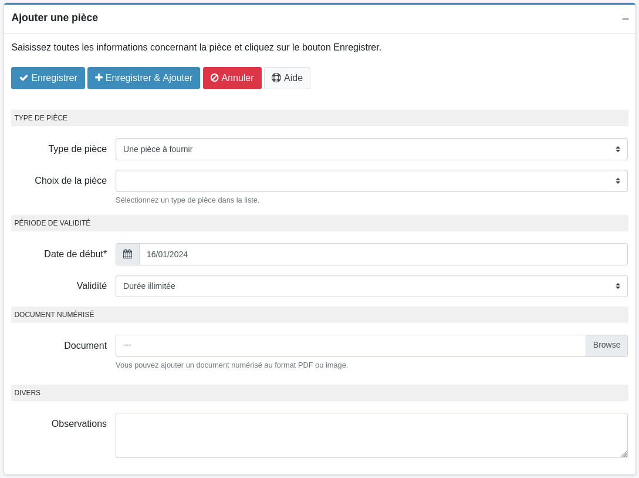Viewport: 639px width, 478px height.
Task: Open the Type de pièce dropdown
Action: tap(371, 149)
